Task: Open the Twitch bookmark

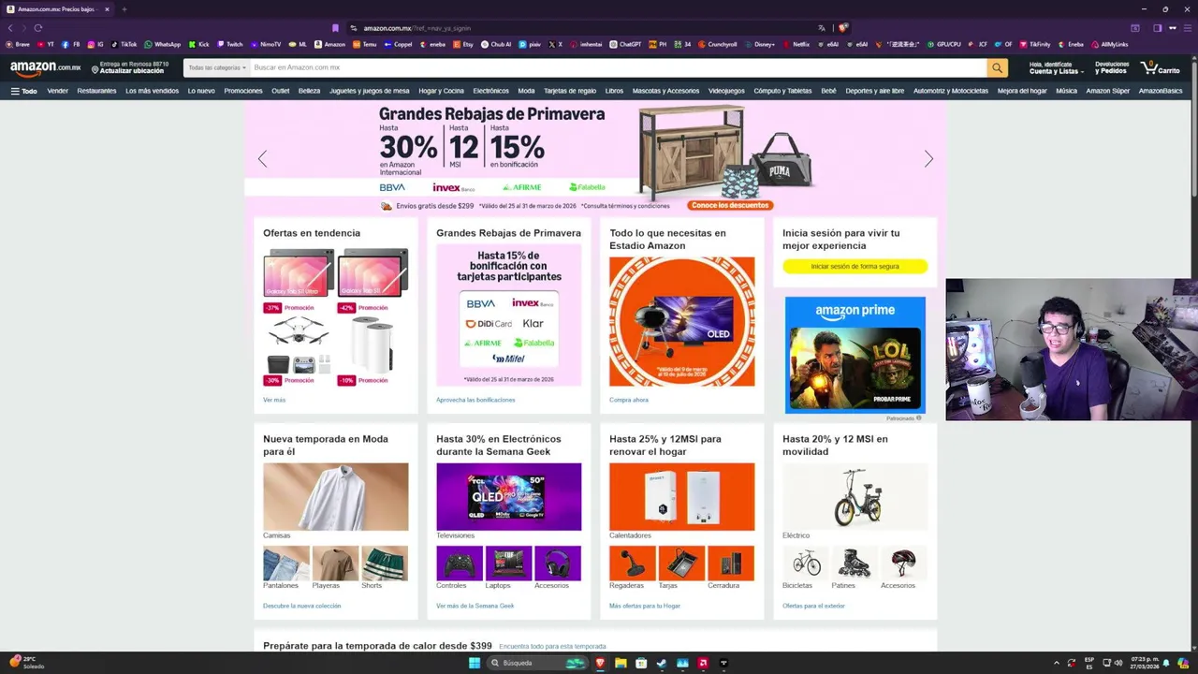Action: 230,44
